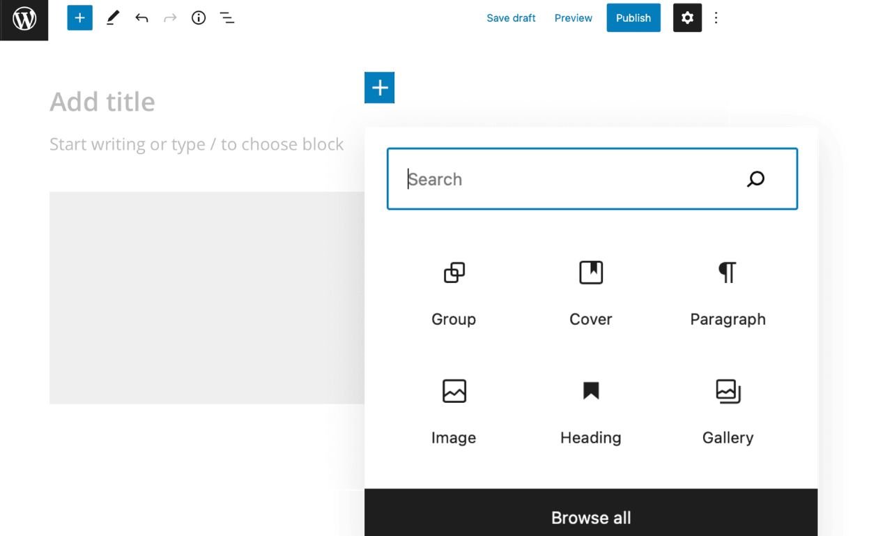Viewport: 892px width, 536px height.
Task: Click the block search field
Action: pos(592,179)
